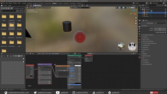The image size is (167, 94).
Task: Open the Material properties tab icon
Action: [139, 54]
